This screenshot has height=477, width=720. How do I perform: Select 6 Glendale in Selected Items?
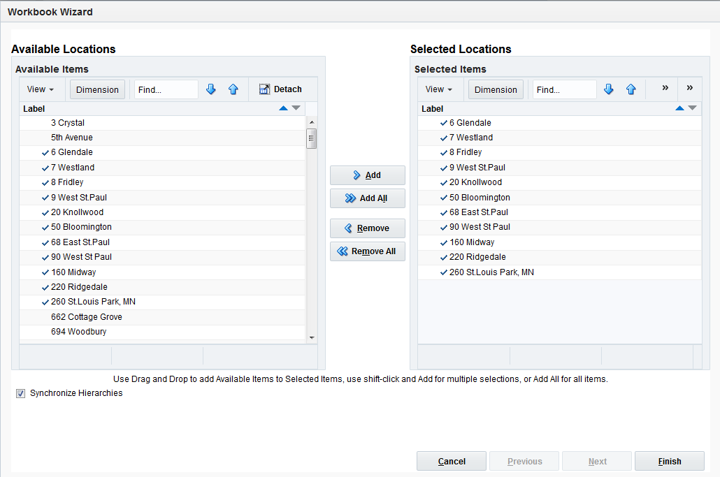coord(560,123)
